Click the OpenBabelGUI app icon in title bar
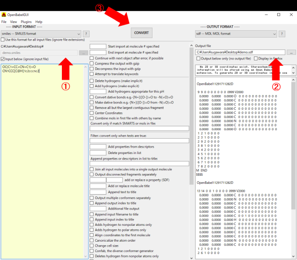 coord(4,14)
